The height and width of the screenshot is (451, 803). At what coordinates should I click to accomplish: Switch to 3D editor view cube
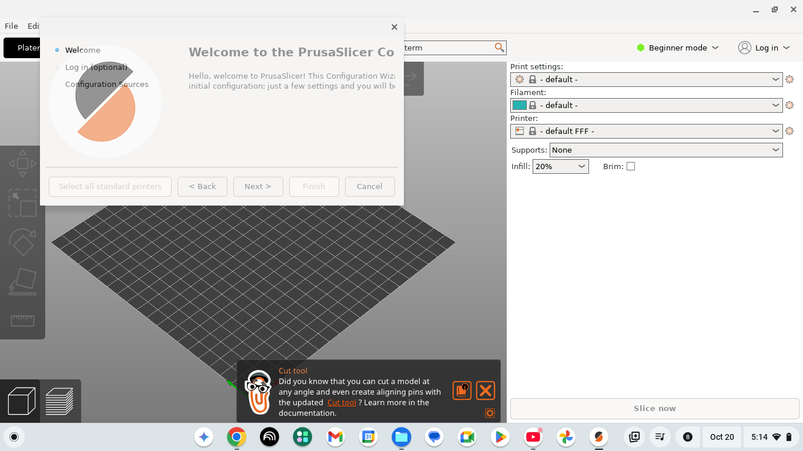pos(20,401)
